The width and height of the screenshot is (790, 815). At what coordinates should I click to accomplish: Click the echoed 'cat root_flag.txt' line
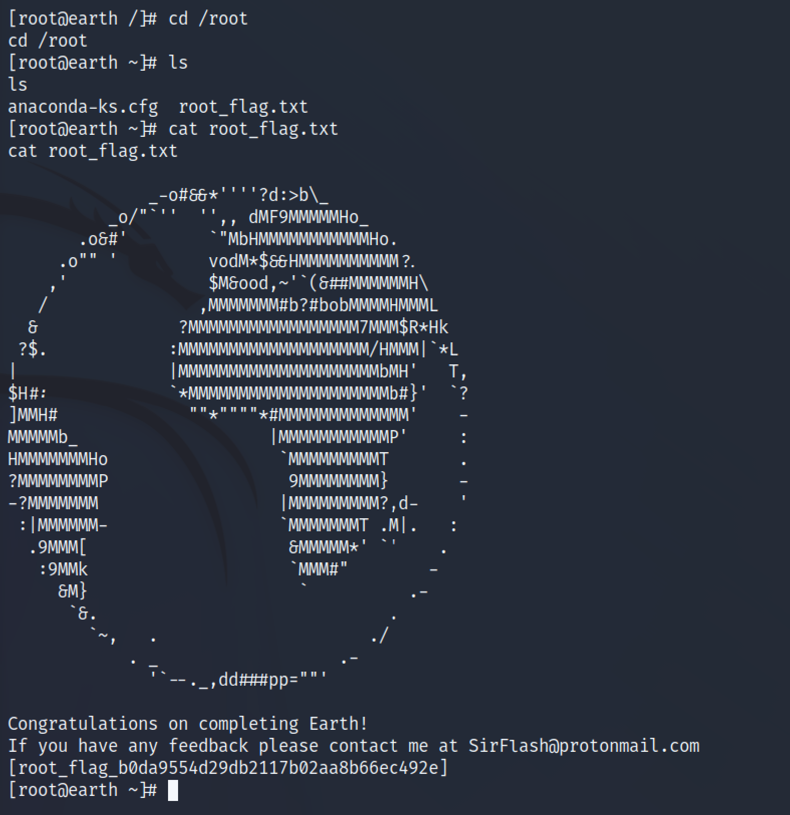coord(93,151)
